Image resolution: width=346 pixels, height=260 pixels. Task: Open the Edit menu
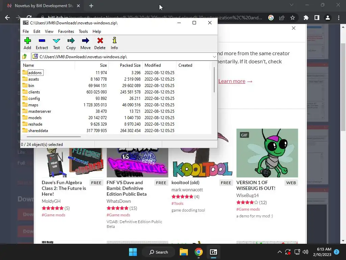click(36, 31)
